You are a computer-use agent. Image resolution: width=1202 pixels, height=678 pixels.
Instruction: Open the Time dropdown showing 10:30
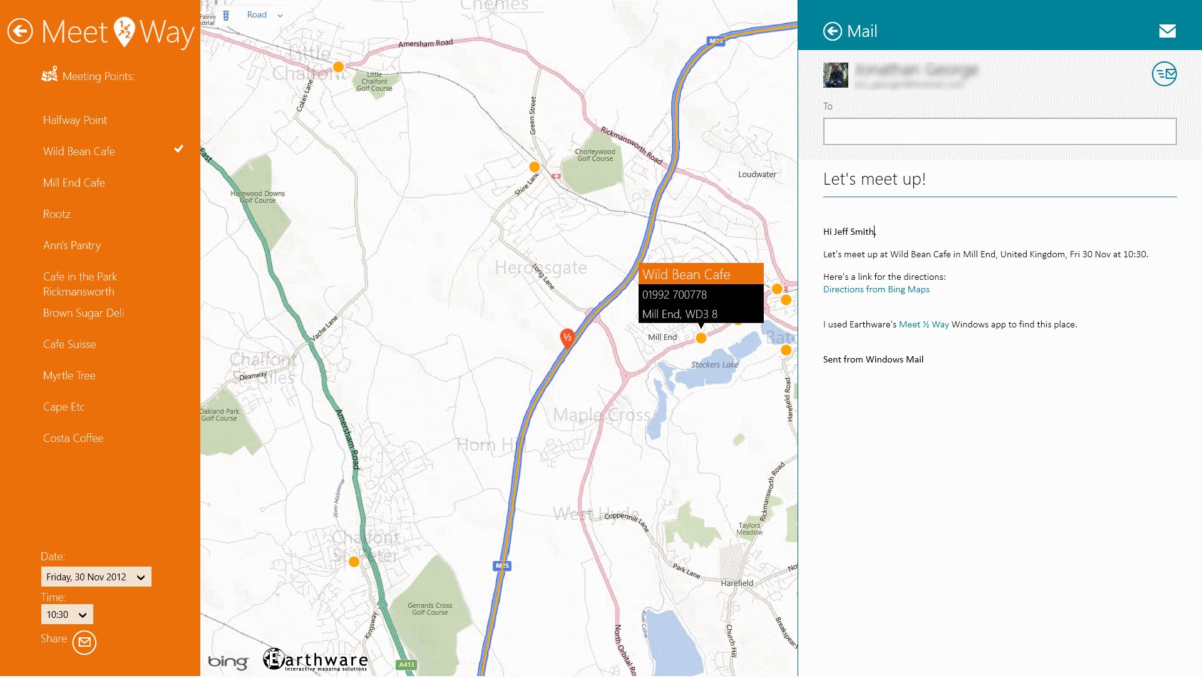[67, 615]
